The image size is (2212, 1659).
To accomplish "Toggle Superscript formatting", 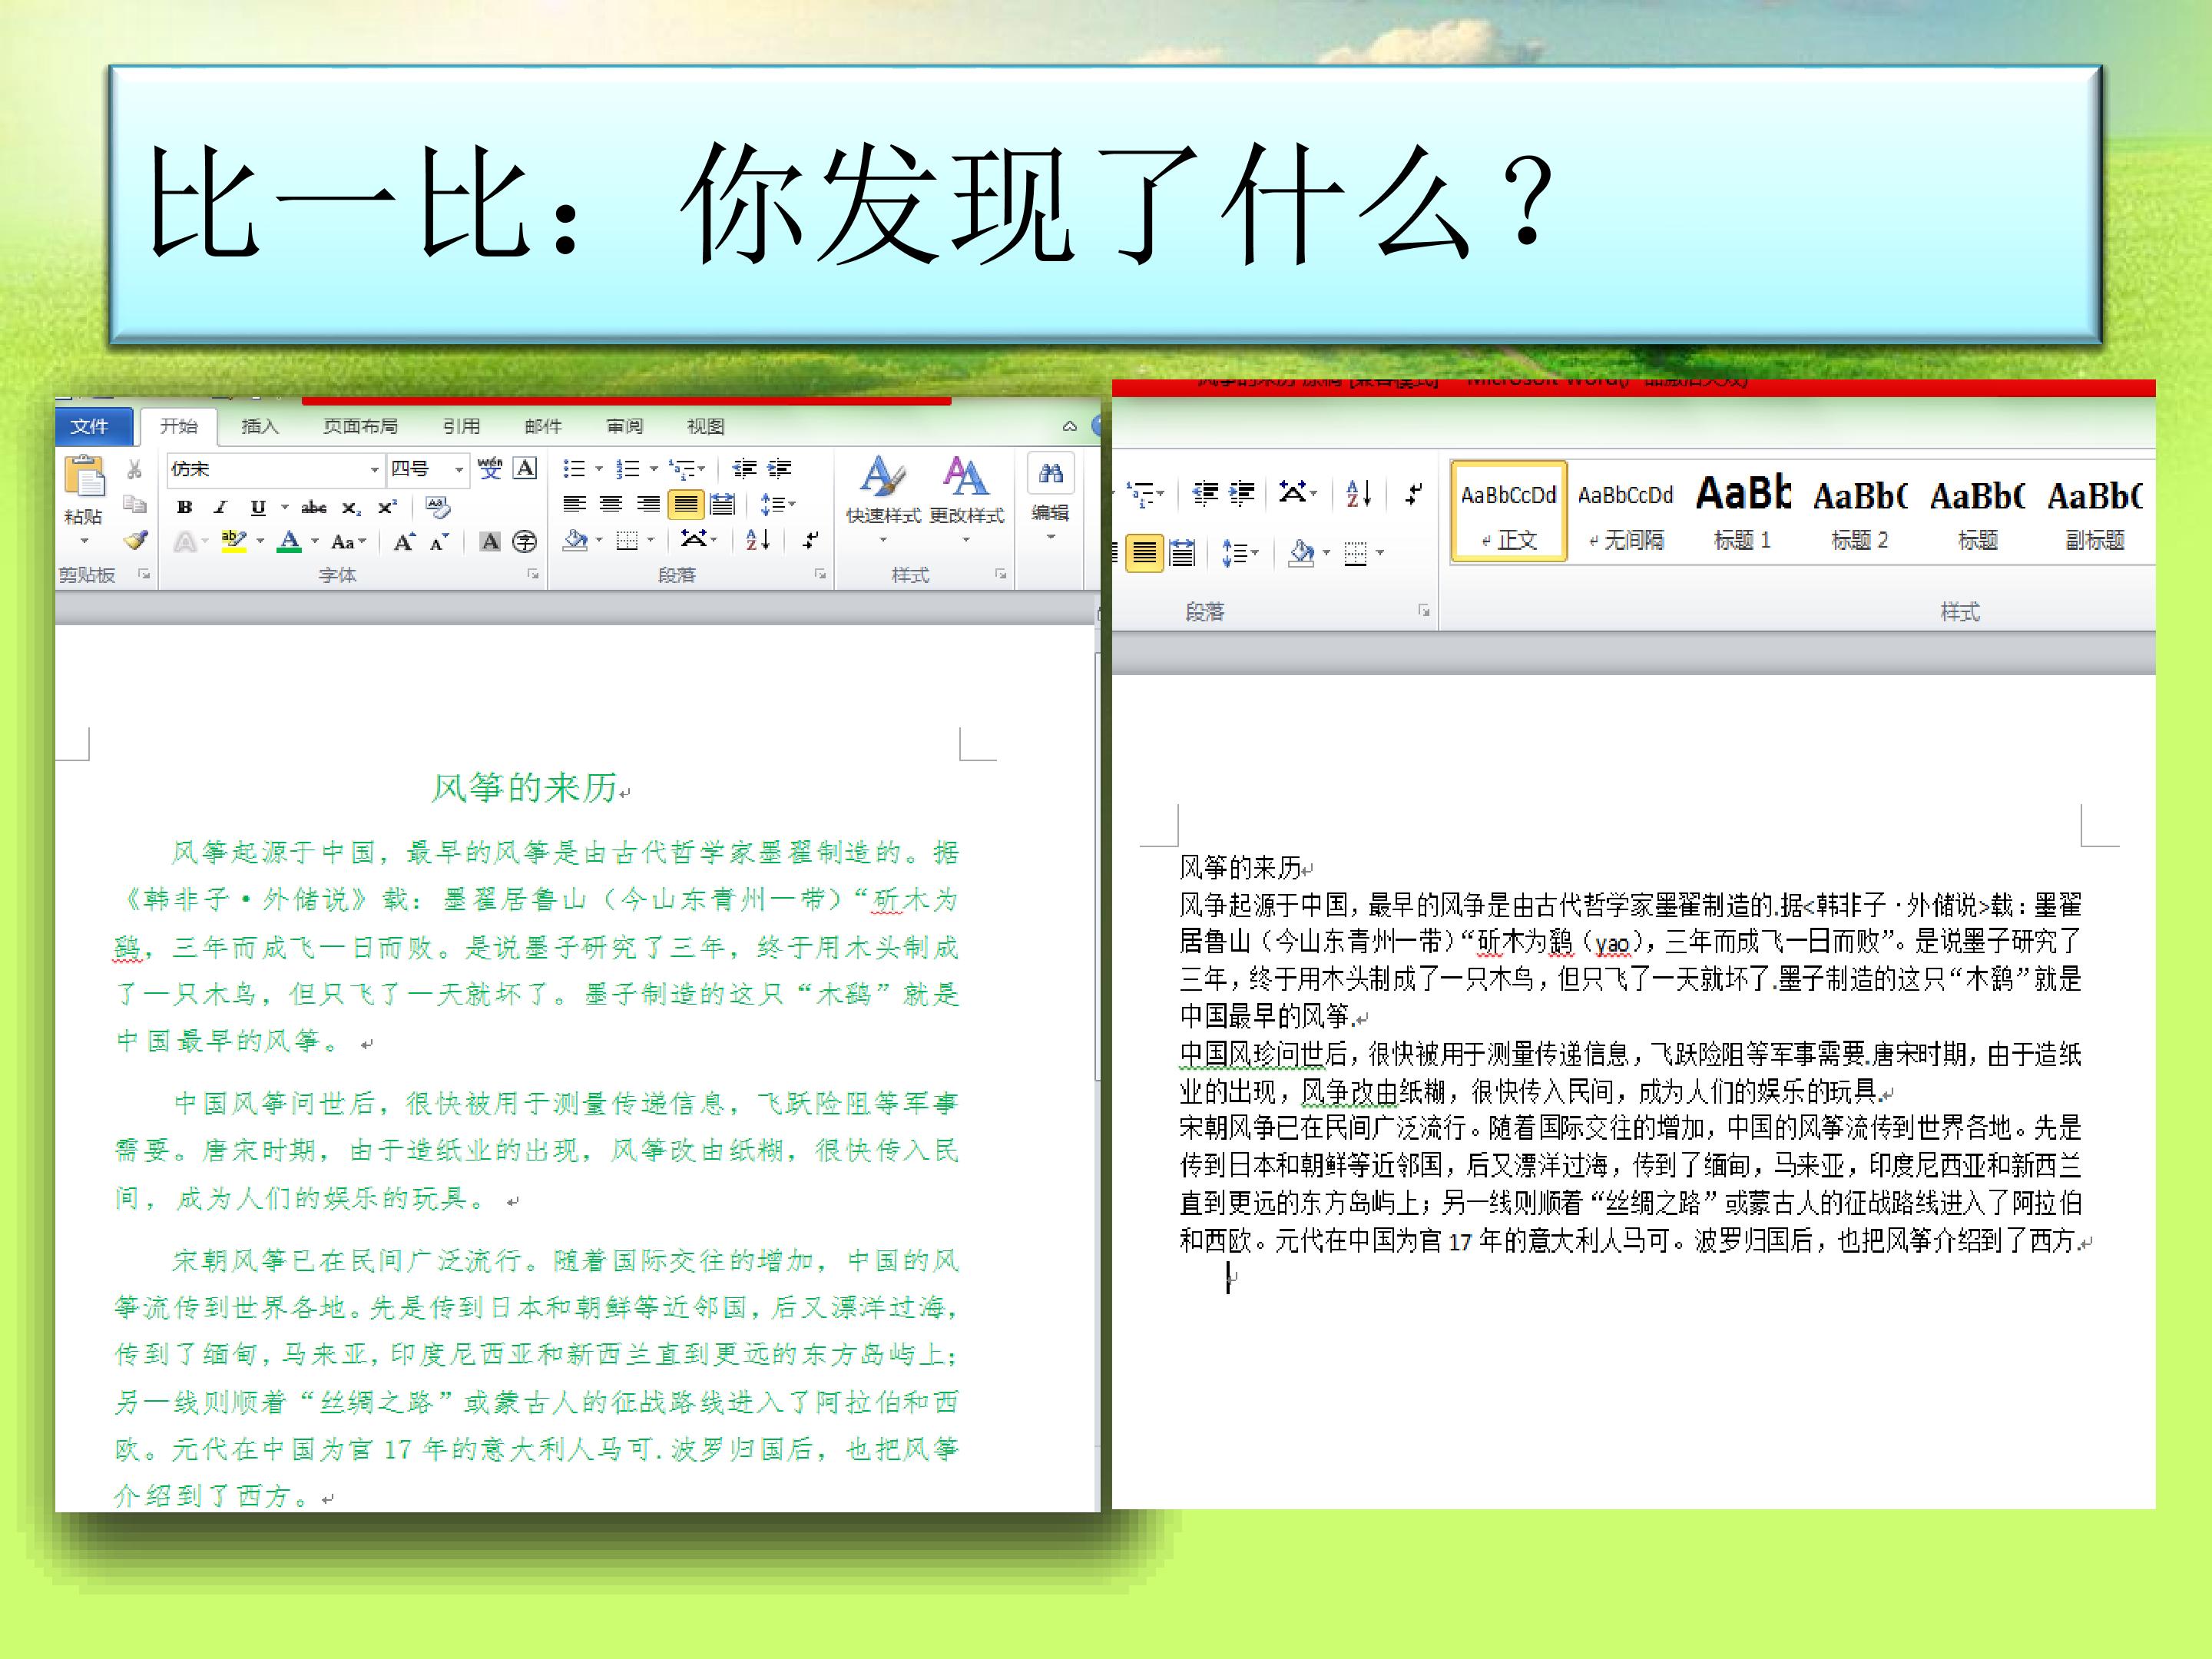I will [x=387, y=507].
